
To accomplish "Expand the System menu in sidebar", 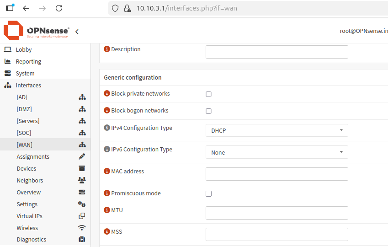I will 25,74.
